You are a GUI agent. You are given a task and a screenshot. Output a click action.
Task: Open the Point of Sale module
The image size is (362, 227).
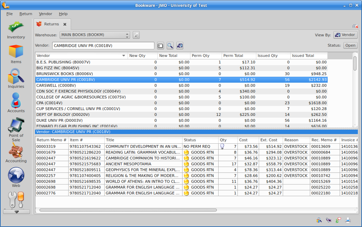pos(16,130)
